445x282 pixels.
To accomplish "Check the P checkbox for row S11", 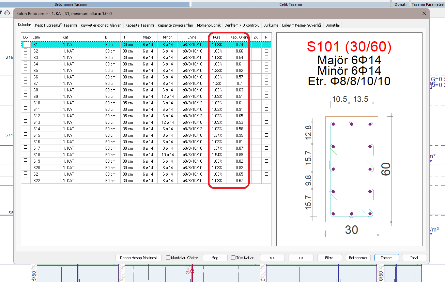I will point(266,109).
